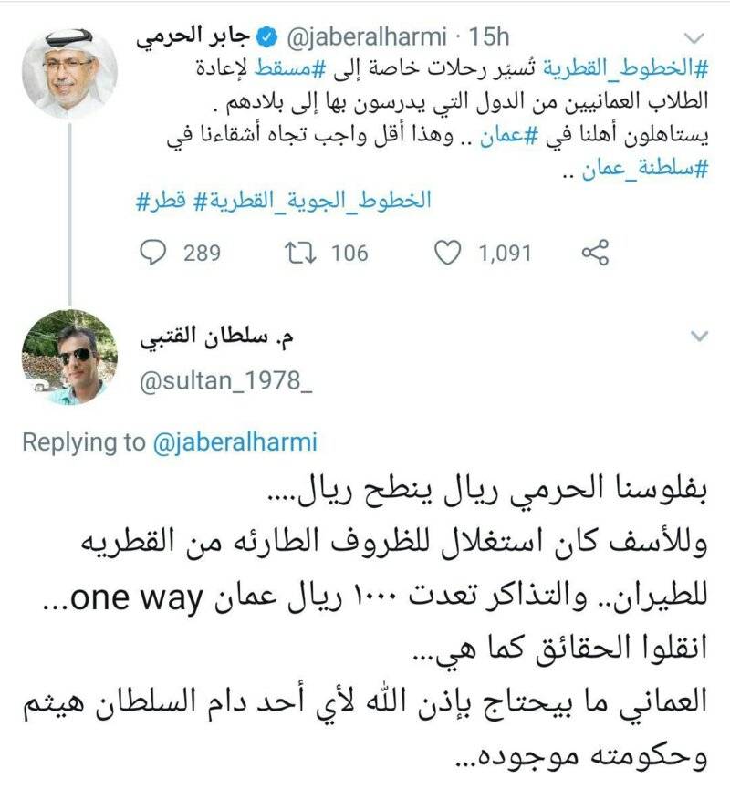Viewport: 730px width, 789px height.
Task: Click the display name م. سلطان القتبي
Action: [x=221, y=342]
